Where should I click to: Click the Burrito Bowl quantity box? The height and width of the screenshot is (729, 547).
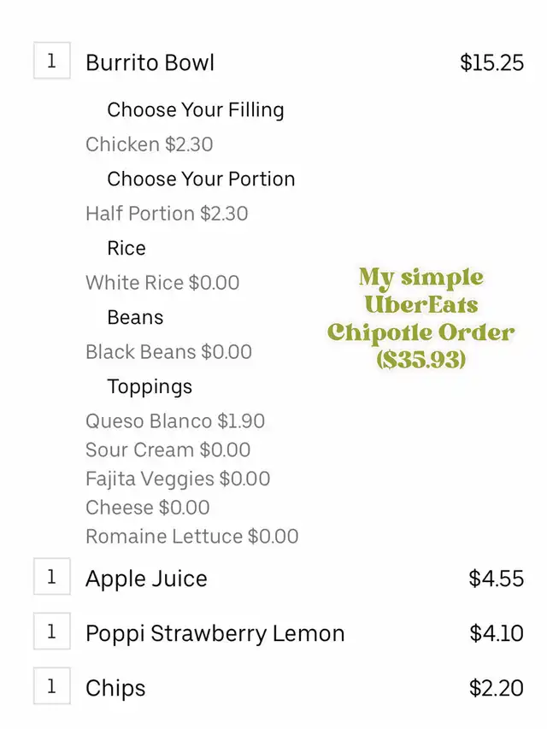tap(51, 61)
